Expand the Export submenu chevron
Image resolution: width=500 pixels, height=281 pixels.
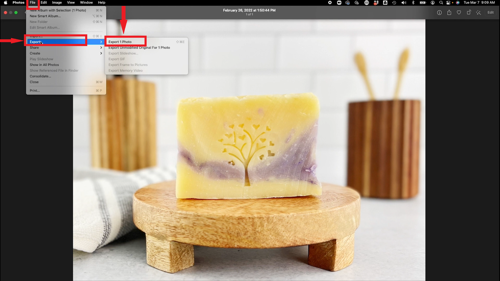coord(101,42)
